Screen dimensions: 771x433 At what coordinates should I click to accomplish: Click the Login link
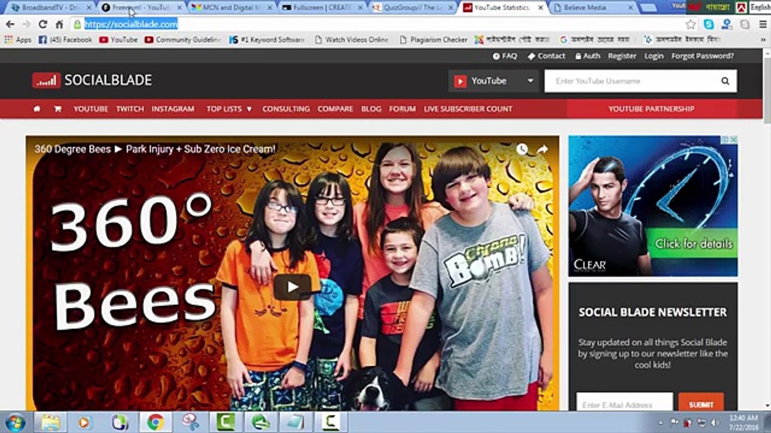654,56
